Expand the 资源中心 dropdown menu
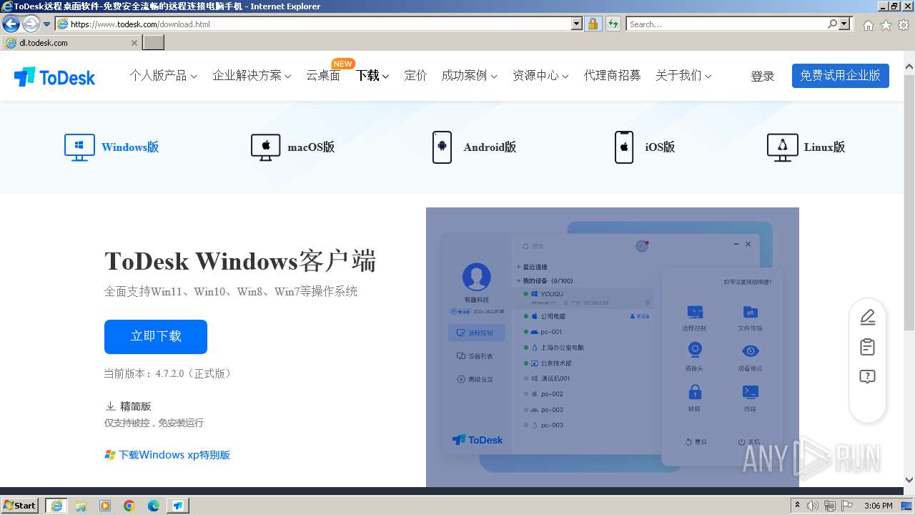 click(x=540, y=76)
